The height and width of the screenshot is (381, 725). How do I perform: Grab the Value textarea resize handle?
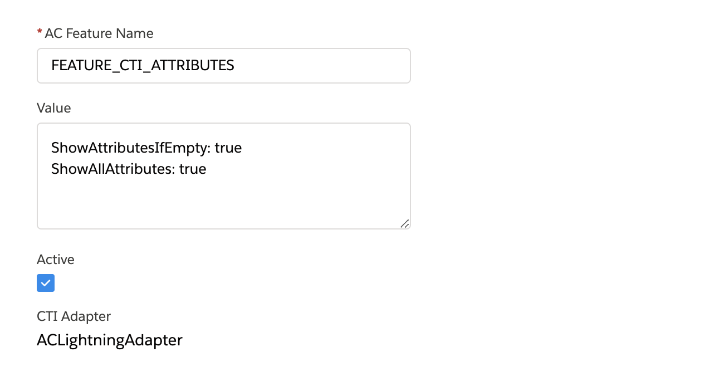pyautogui.click(x=405, y=223)
